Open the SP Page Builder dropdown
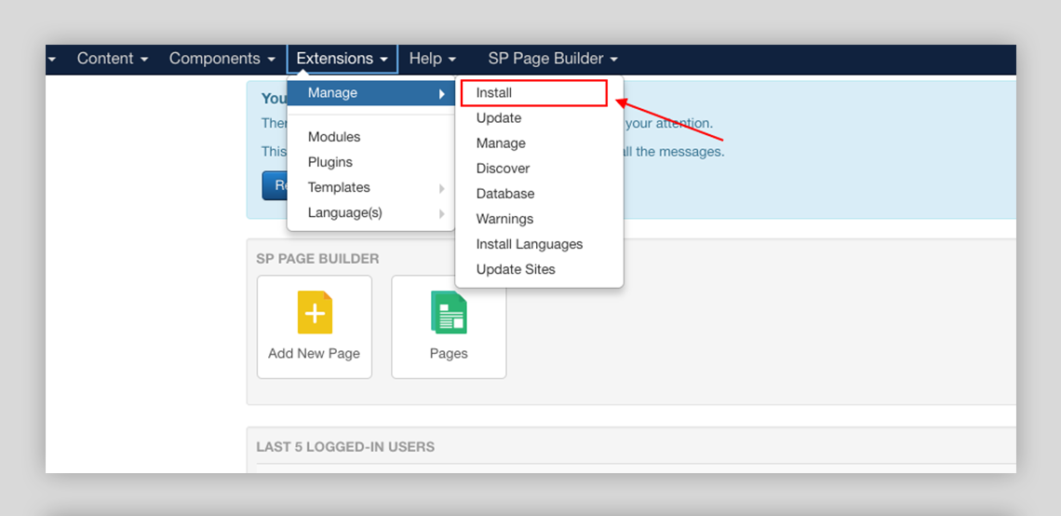Viewport: 1061px width, 516px height. pos(553,59)
